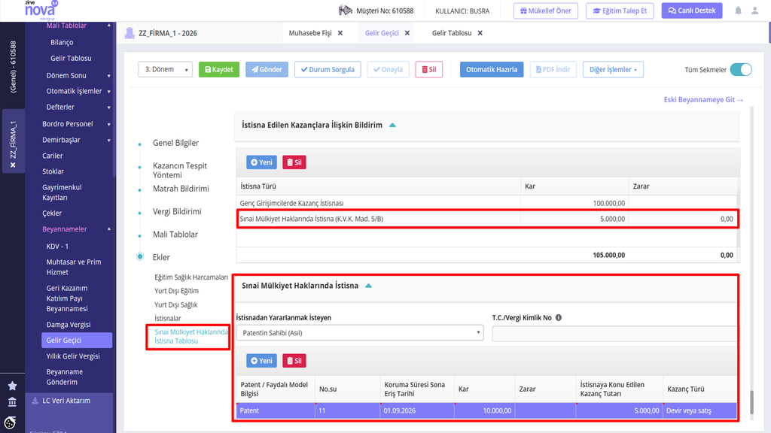This screenshot has width=771, height=433.
Task: Select the Genç Girişimcilerde Kazanç İstisnası row
Action: 487,203
